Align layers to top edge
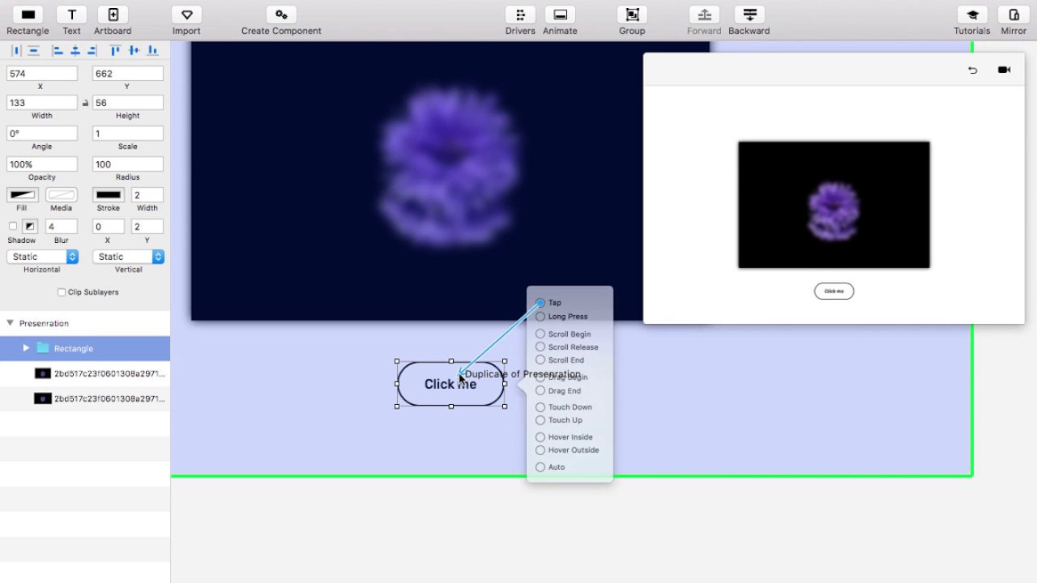 pos(115,50)
